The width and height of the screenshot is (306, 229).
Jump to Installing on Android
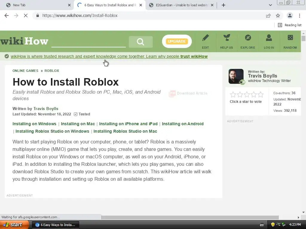point(183,124)
